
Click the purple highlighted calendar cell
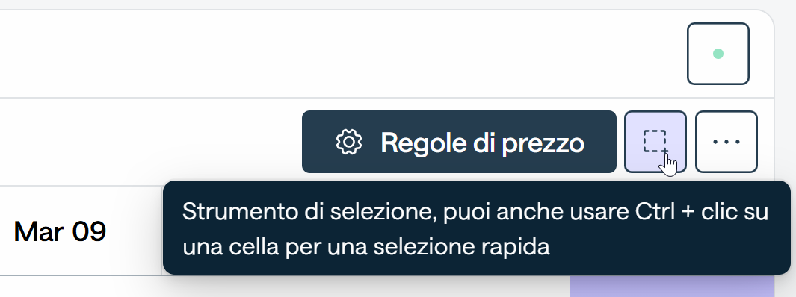(671, 287)
